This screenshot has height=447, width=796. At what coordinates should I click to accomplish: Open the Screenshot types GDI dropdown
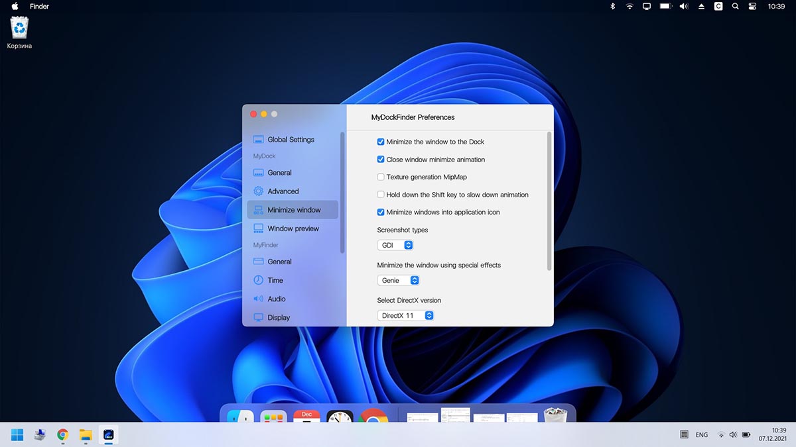395,245
